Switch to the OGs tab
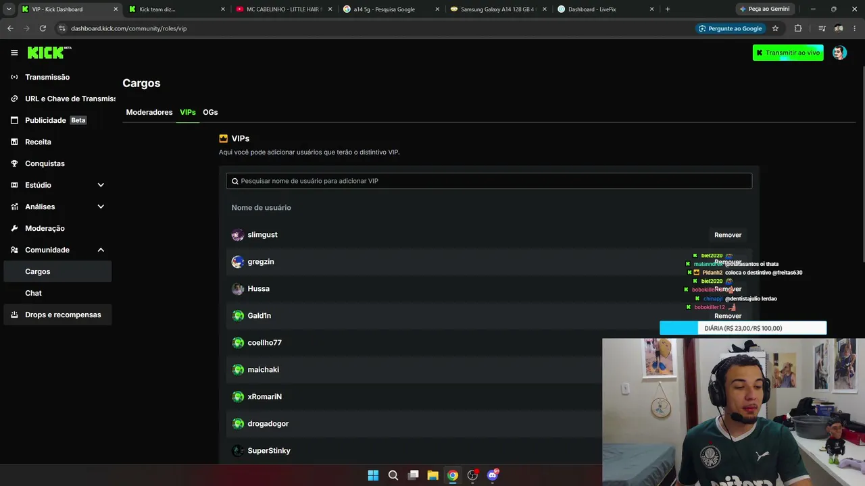Viewport: 865px width, 486px height. click(210, 112)
